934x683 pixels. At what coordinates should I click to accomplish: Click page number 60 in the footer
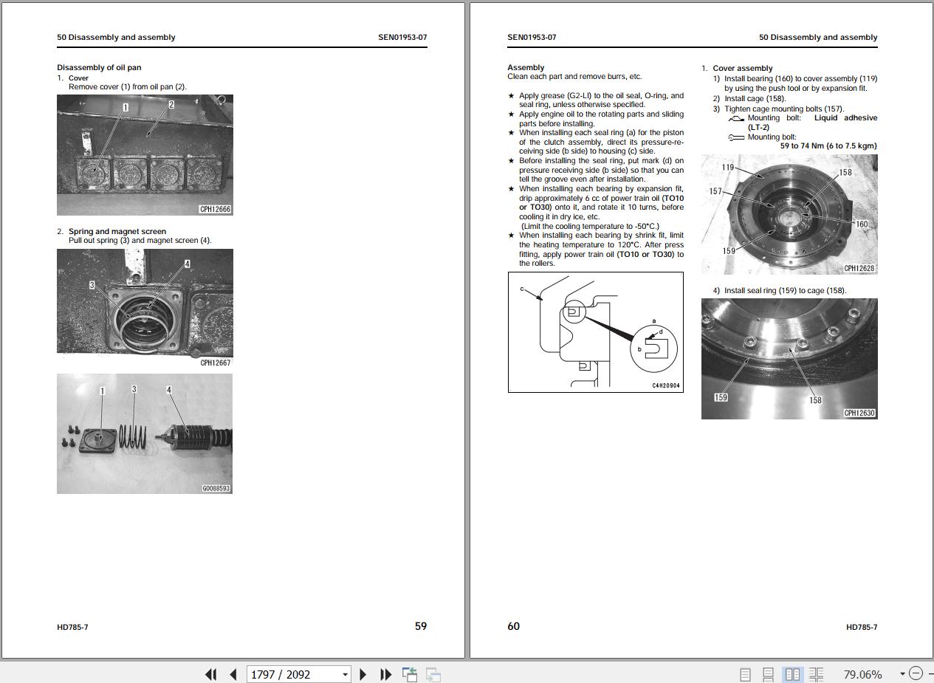(x=513, y=626)
